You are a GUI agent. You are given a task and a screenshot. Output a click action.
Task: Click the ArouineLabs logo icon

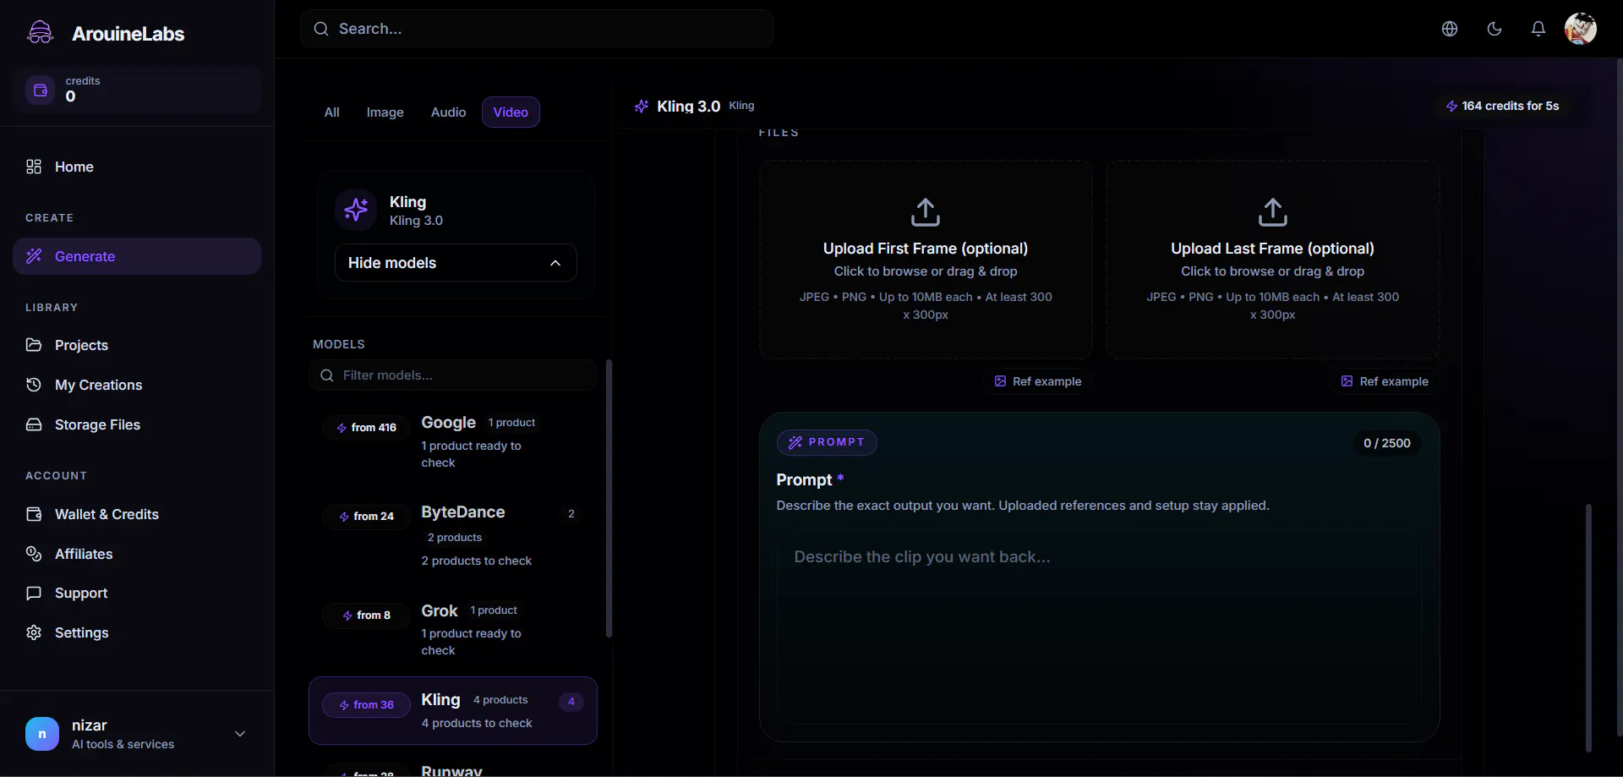coord(40,33)
